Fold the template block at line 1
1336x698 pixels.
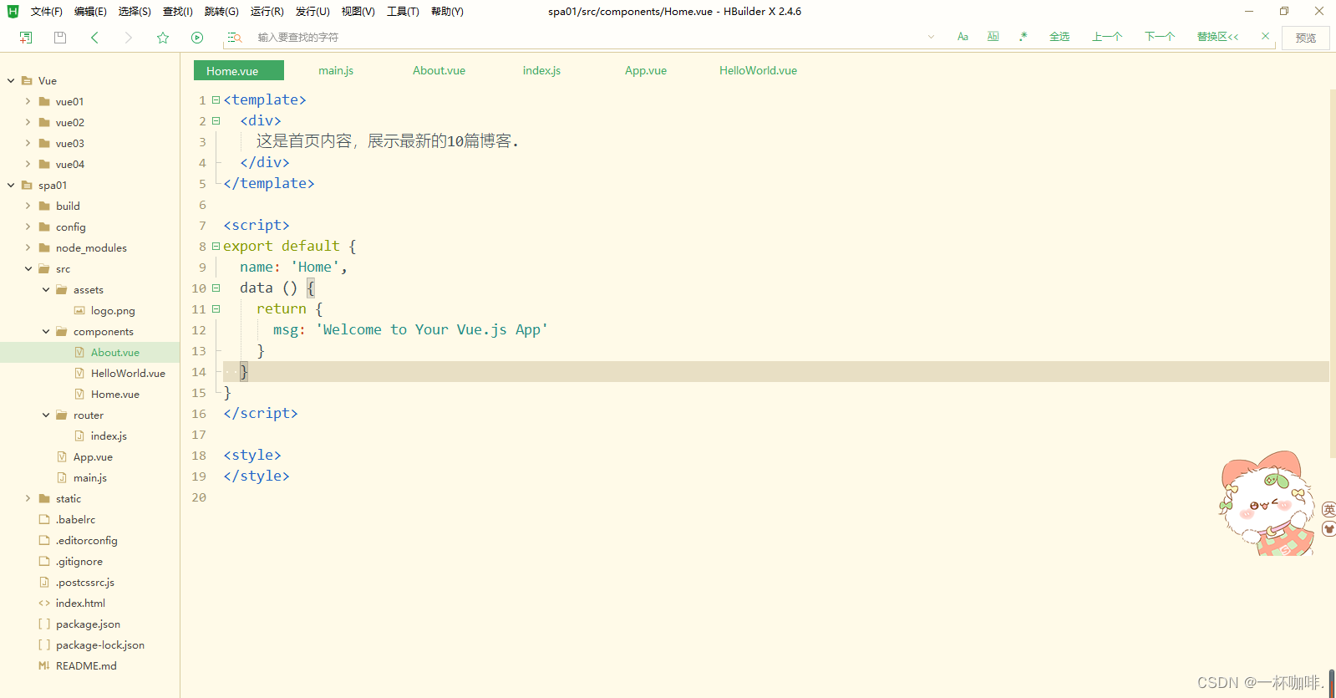216,99
